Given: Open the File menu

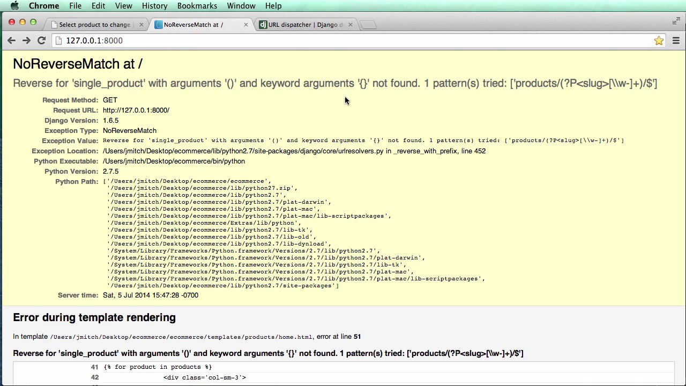Looking at the screenshot, I should (75, 6).
